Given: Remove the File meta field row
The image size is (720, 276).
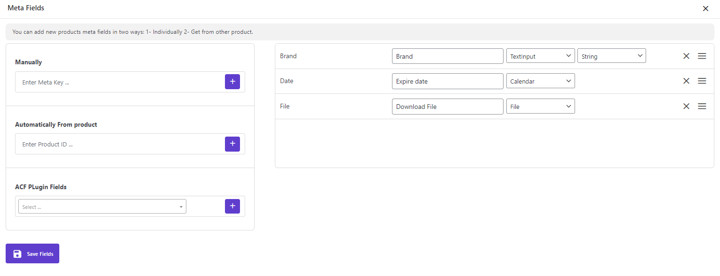Looking at the screenshot, I should (x=686, y=106).
